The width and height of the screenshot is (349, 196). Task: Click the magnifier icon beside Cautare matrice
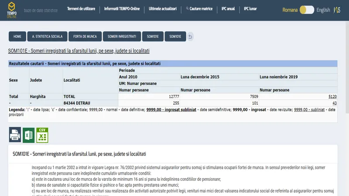[x=187, y=9]
